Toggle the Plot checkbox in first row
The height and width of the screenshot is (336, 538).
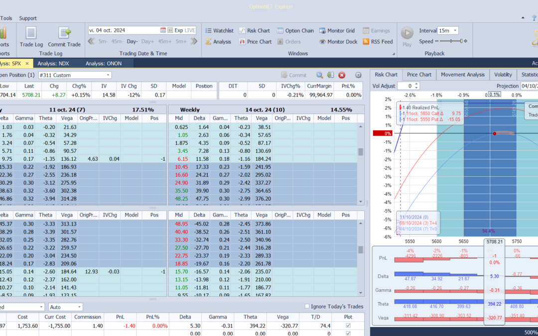click(x=348, y=326)
